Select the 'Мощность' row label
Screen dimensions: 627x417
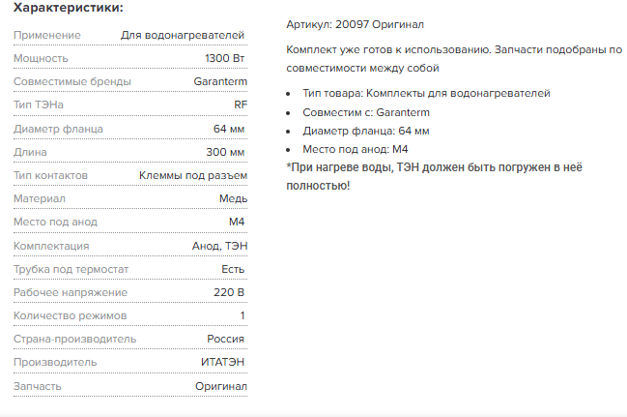[41, 58]
